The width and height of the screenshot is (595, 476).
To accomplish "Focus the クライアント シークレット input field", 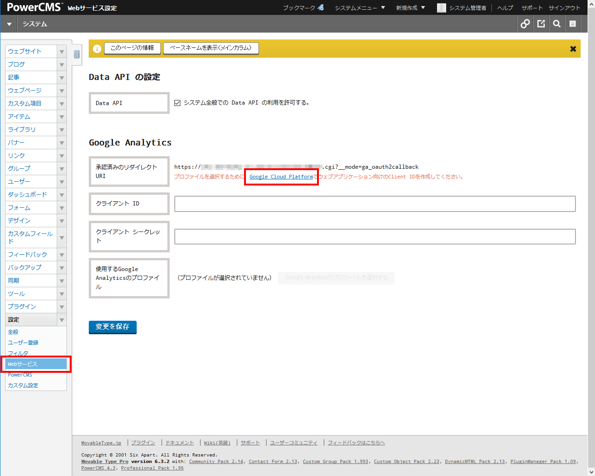I will pos(375,236).
